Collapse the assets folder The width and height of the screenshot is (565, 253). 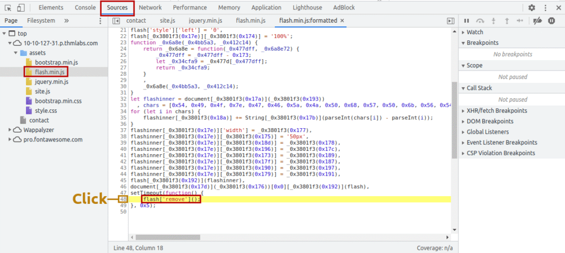coord(15,52)
